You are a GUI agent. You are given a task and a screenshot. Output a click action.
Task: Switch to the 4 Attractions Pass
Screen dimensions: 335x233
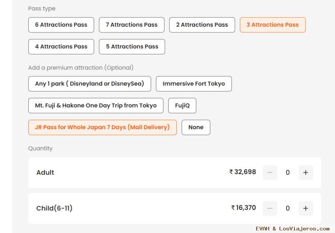[61, 47]
